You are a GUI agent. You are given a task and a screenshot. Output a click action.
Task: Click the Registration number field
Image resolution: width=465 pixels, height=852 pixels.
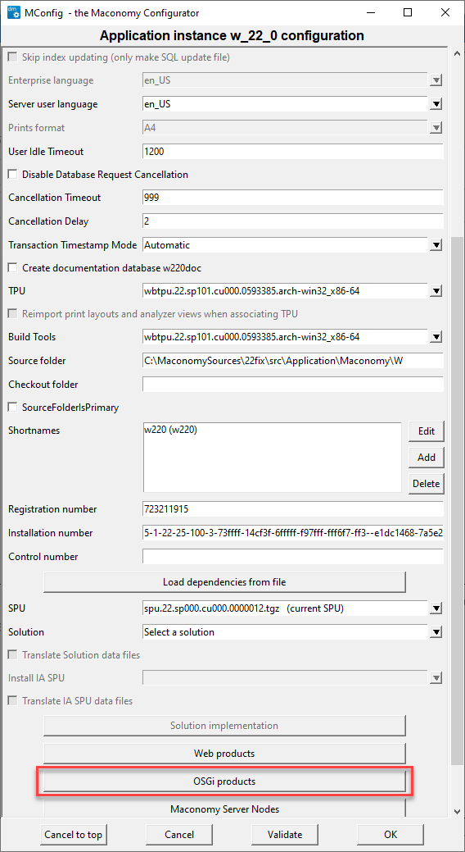click(x=293, y=509)
